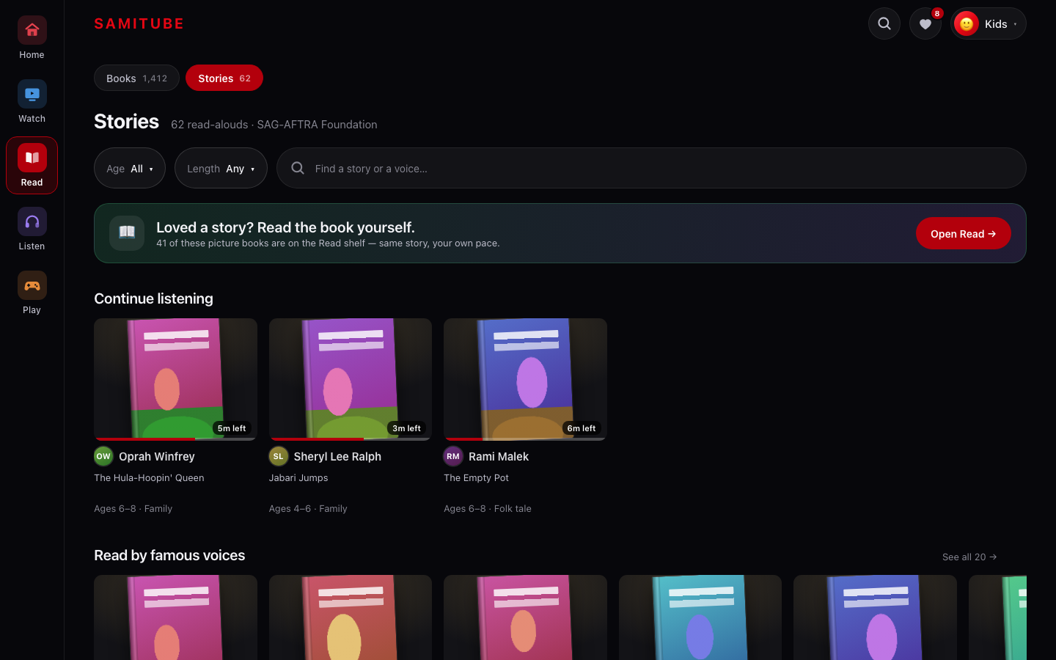Click the Kids smiley avatar
This screenshot has width=1056, height=660.
pyautogui.click(x=967, y=23)
